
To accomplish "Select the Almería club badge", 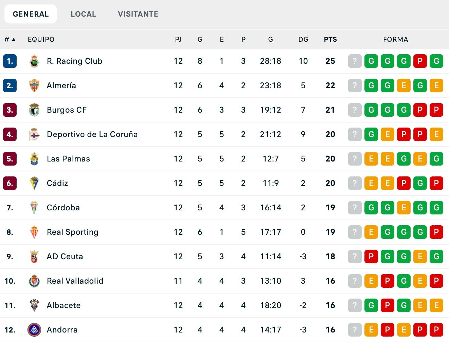I will click(x=34, y=85).
